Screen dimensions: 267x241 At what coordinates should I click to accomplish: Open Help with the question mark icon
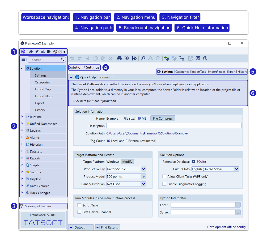coord(205,58)
